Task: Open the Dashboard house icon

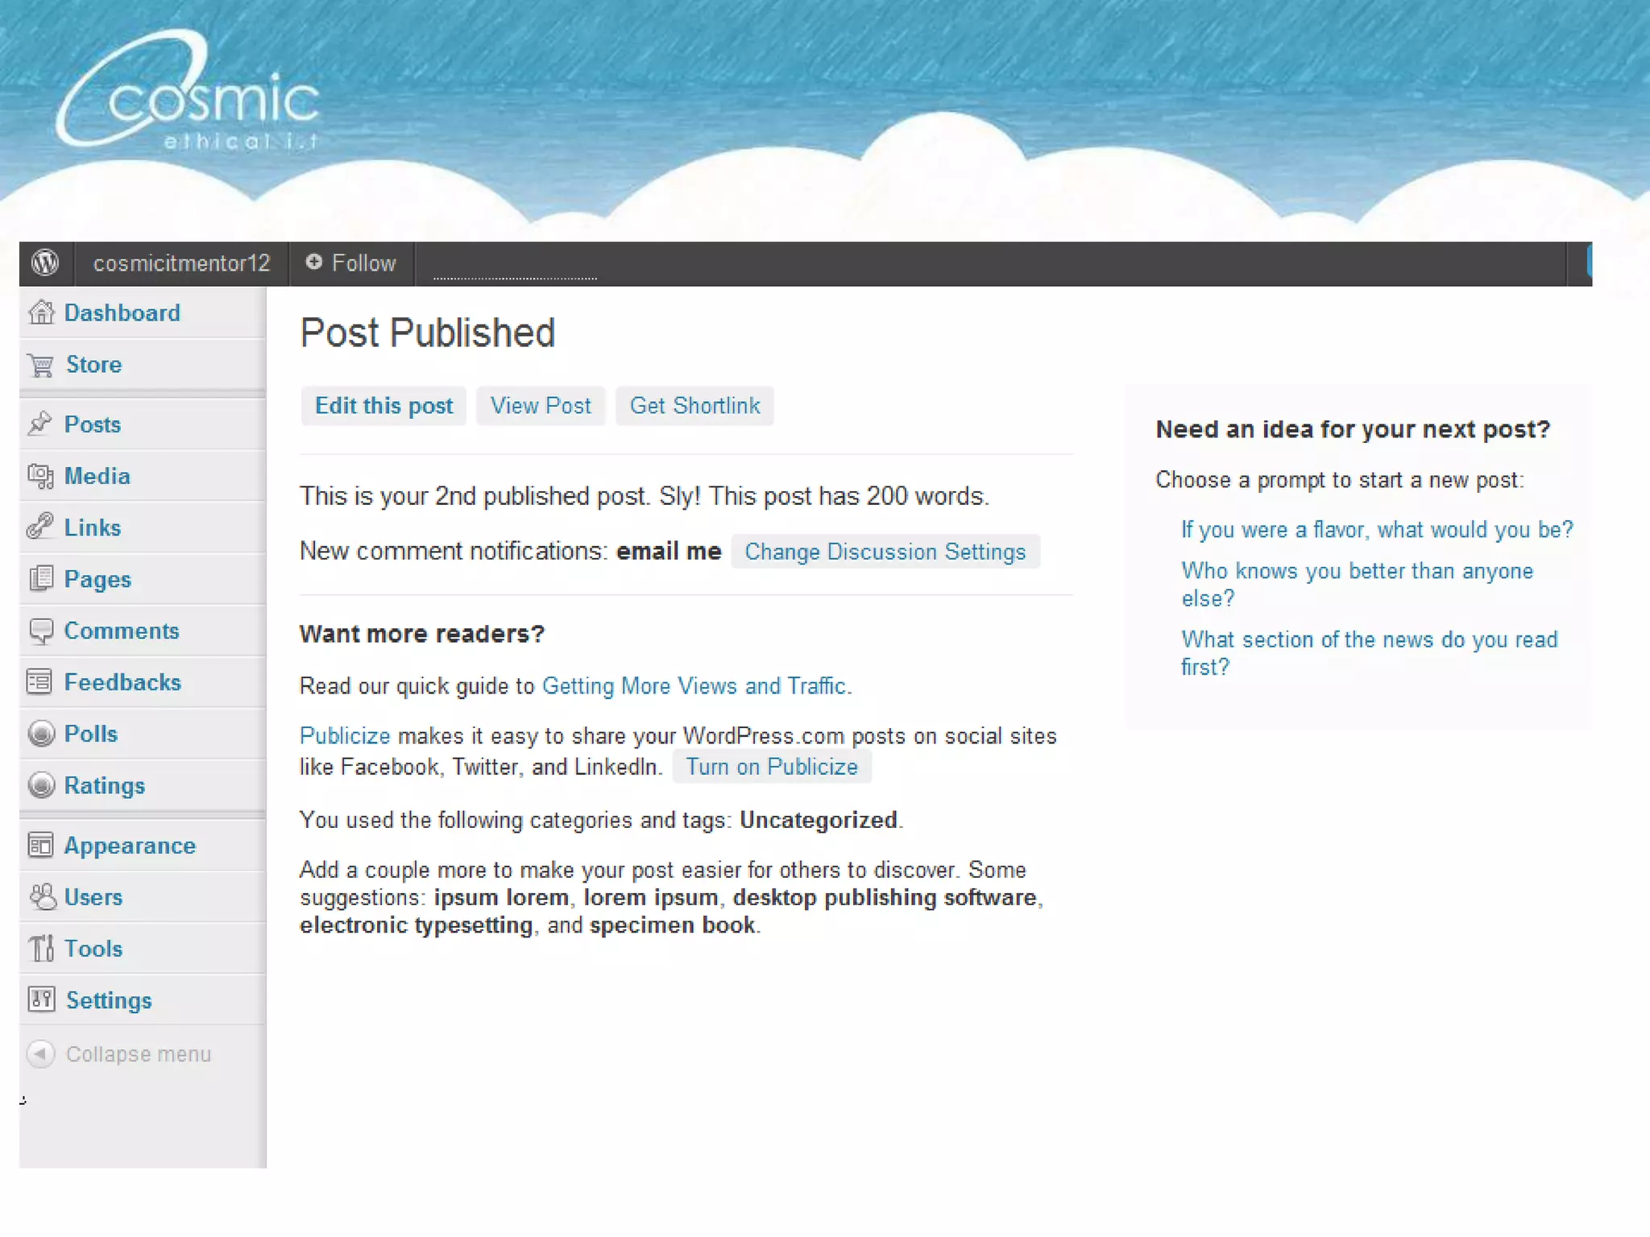Action: pyautogui.click(x=41, y=312)
